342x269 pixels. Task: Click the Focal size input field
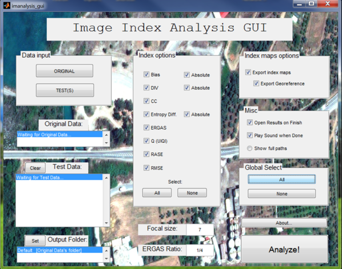200,230
